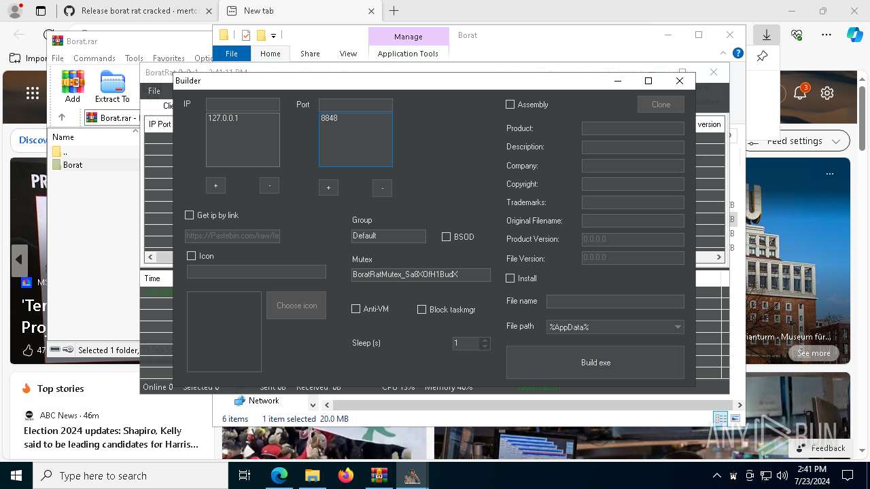Open Firefox from the taskbar
Viewport: 870px width, 489px height.
click(345, 475)
